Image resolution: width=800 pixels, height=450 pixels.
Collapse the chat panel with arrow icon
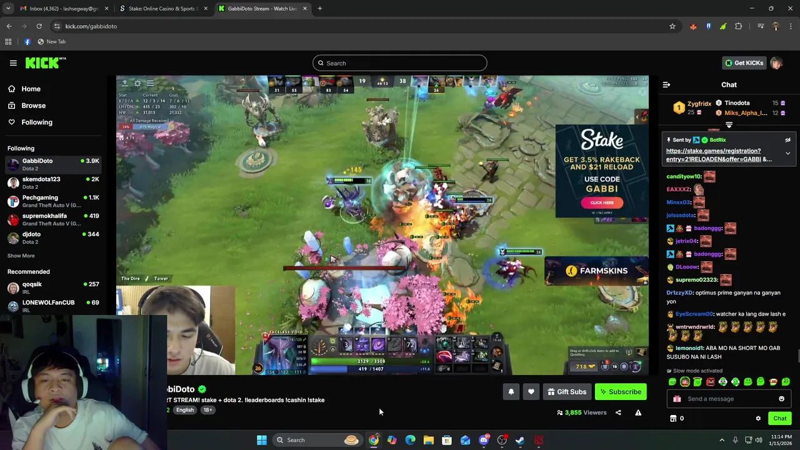(x=666, y=85)
